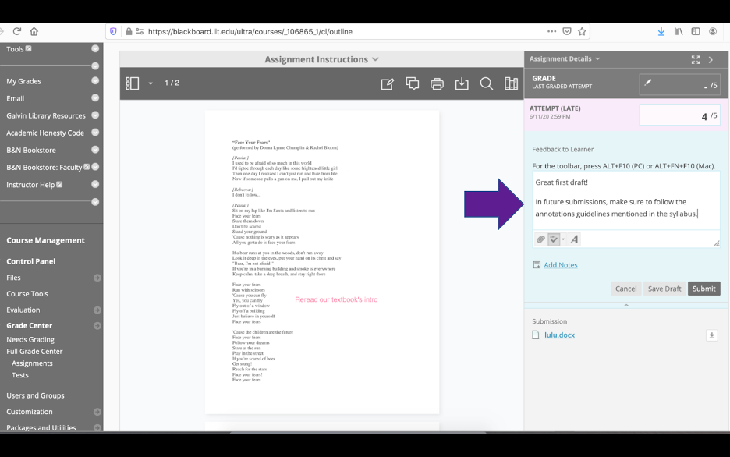Open Galvin Library Resources
Image resolution: width=730 pixels, height=457 pixels.
coord(46,115)
